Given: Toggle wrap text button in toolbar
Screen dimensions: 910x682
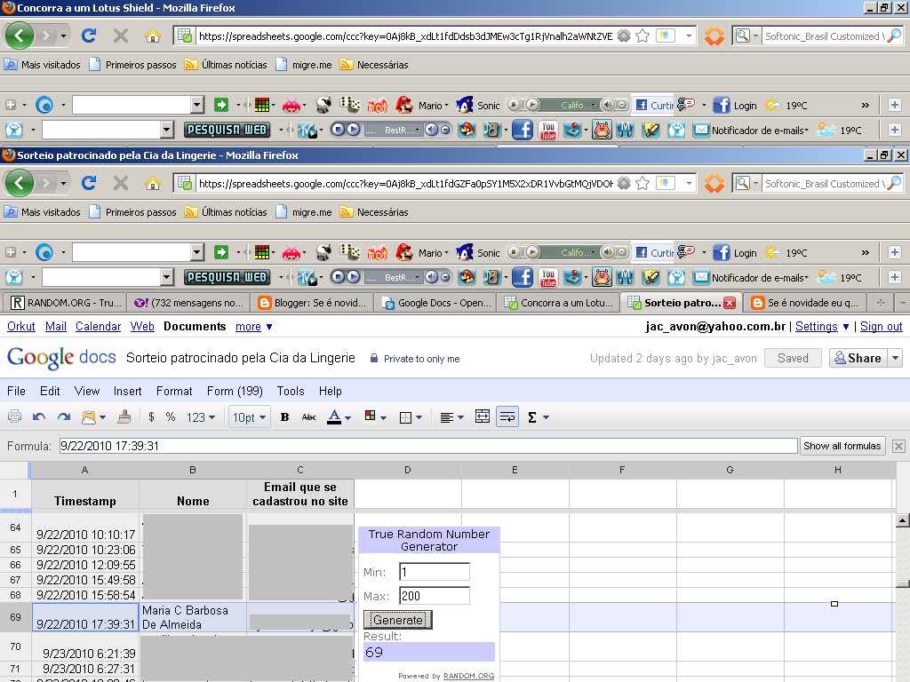Looking at the screenshot, I should pyautogui.click(x=507, y=416).
